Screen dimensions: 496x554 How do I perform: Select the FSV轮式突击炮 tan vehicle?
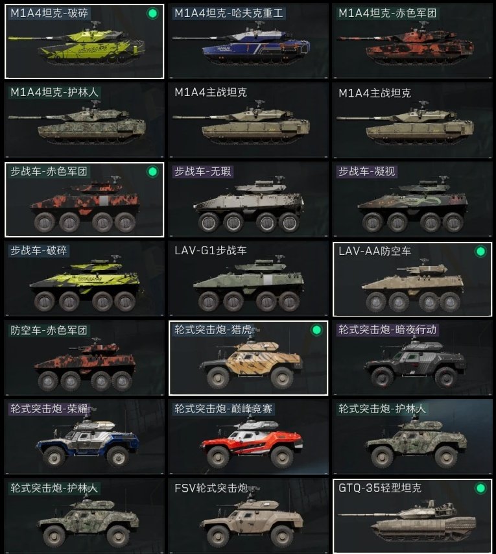248,516
